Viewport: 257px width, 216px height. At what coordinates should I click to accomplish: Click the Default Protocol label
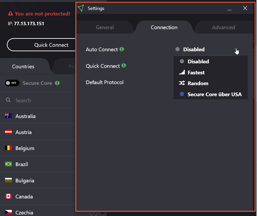(105, 82)
